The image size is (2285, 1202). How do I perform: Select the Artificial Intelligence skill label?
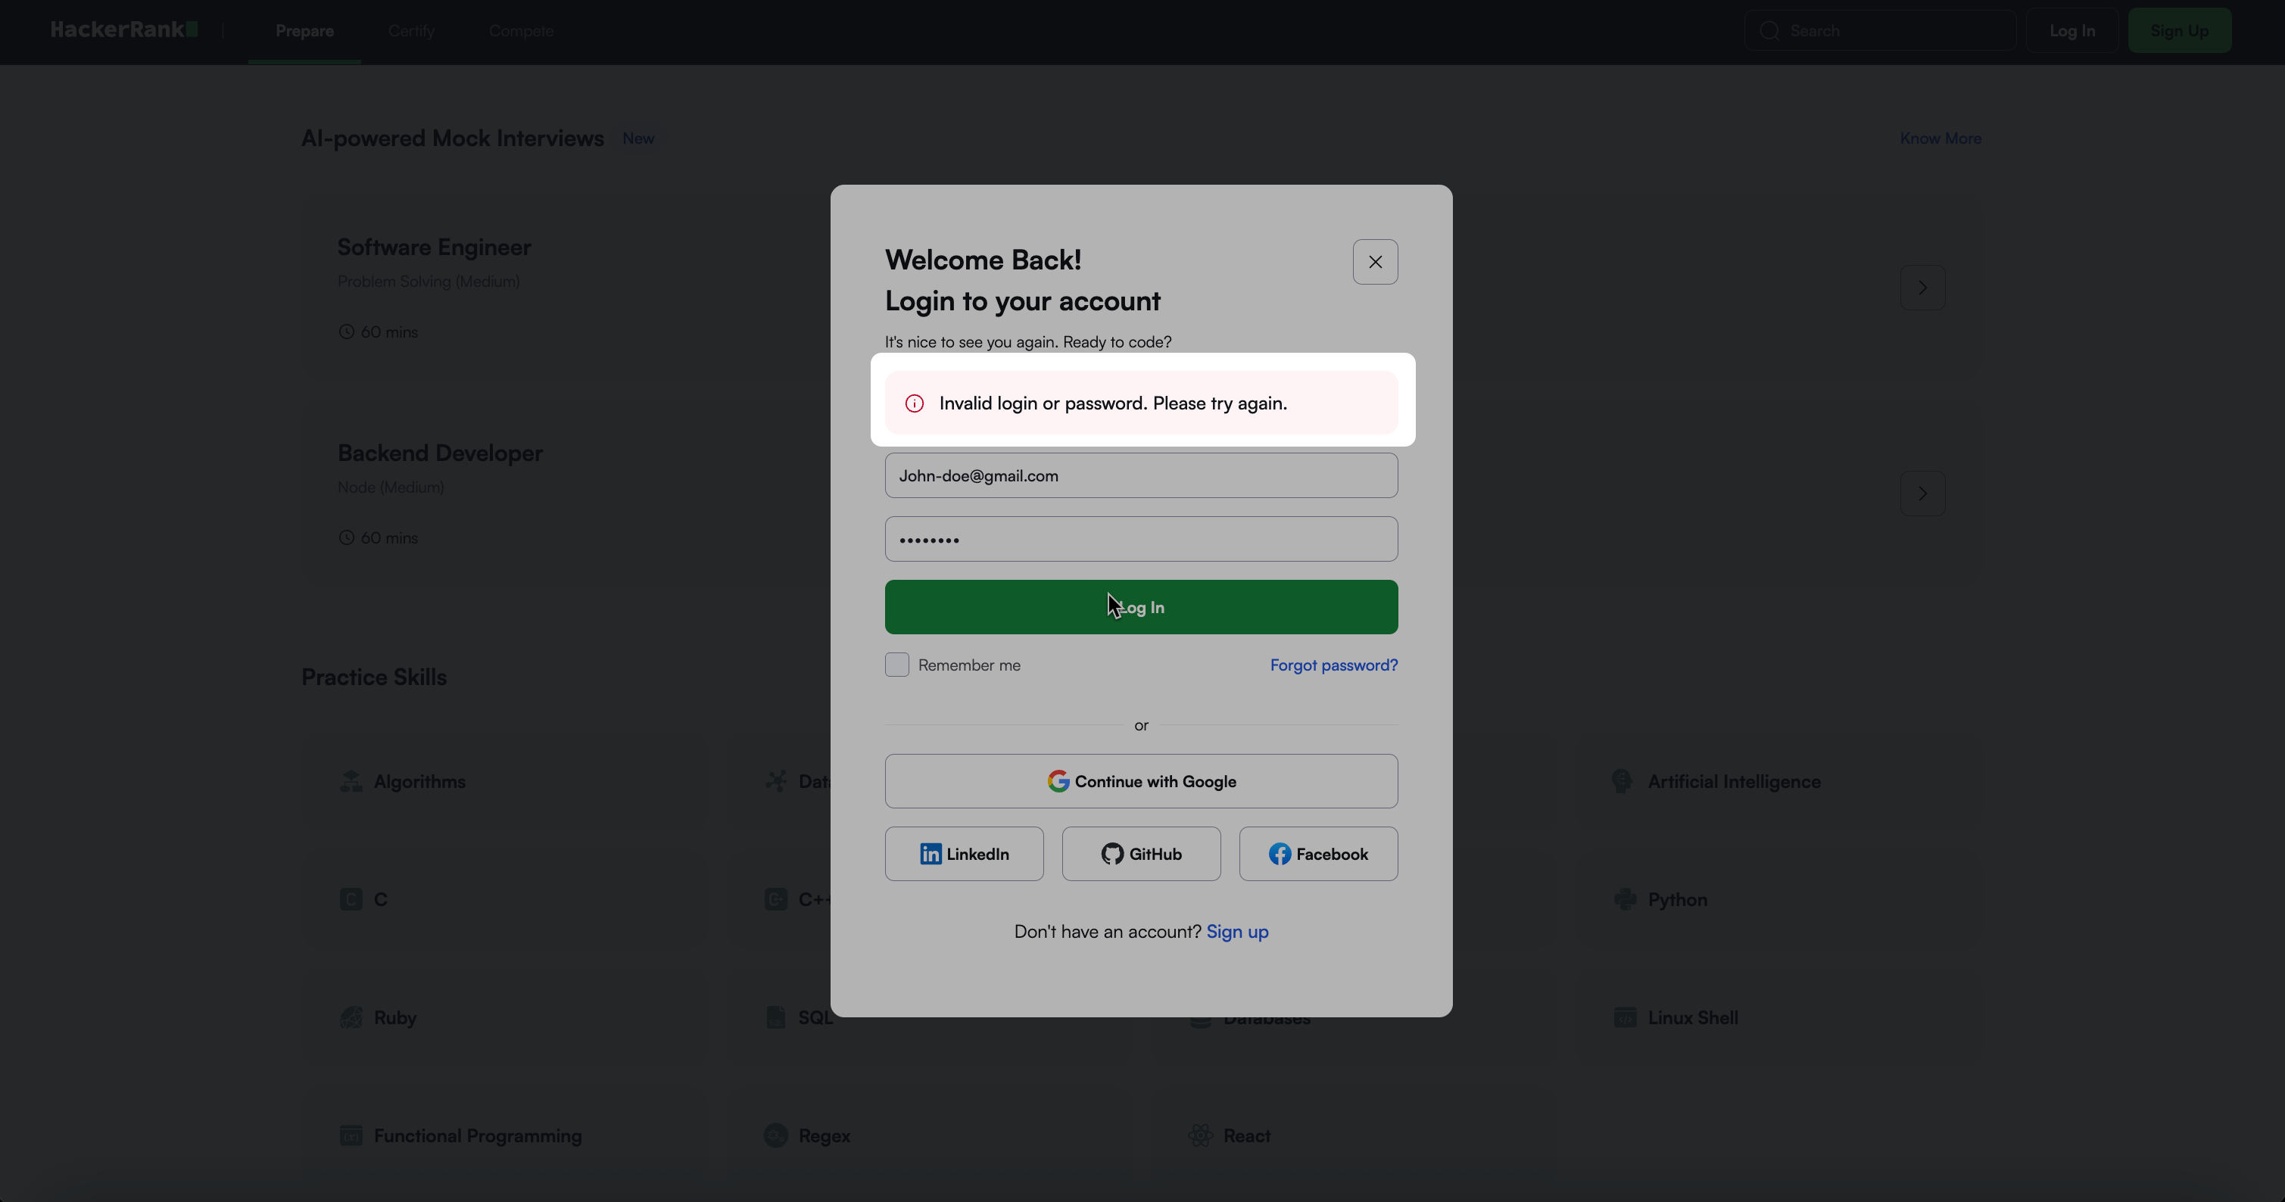coord(1734,781)
